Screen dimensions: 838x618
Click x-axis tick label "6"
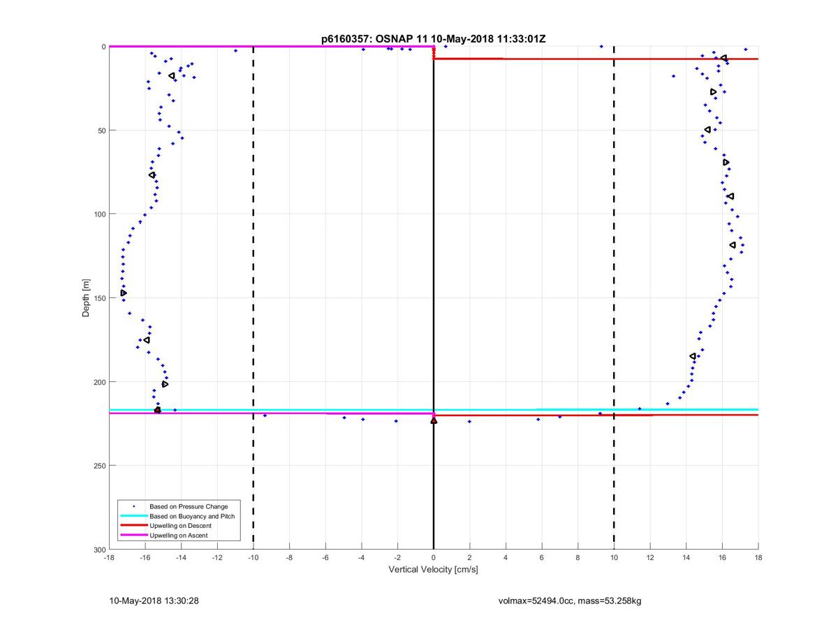point(542,558)
